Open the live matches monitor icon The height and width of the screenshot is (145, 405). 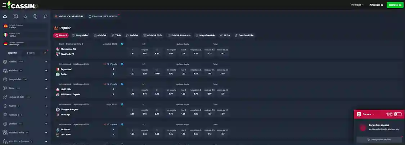coord(15,17)
